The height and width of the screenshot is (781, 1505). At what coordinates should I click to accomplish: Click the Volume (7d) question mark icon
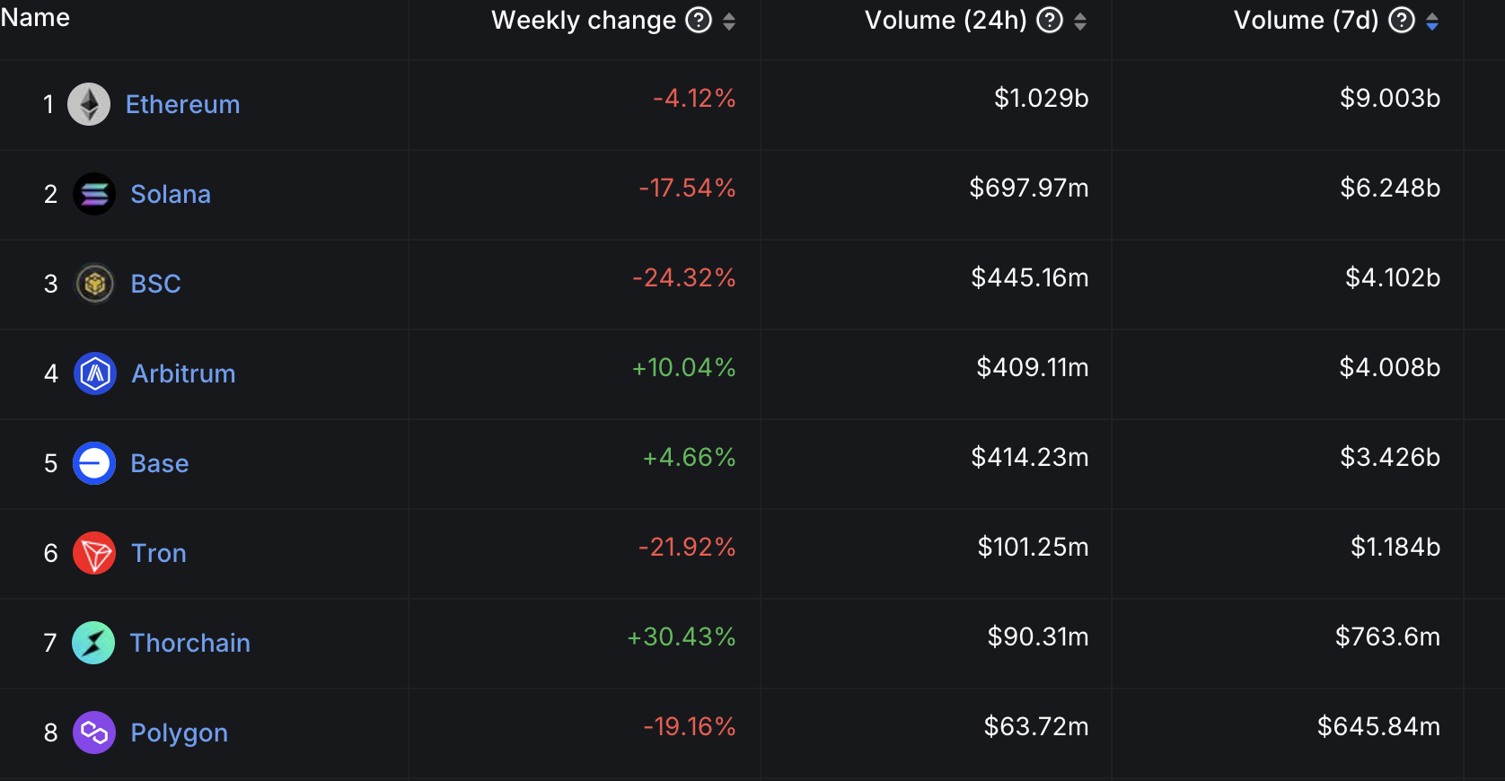pyautogui.click(x=1401, y=20)
